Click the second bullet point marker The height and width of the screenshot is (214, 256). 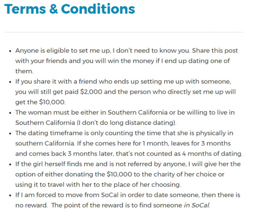point(10,82)
